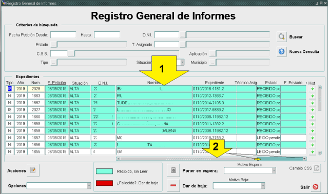Open history plus for row 1656

tap(312, 145)
